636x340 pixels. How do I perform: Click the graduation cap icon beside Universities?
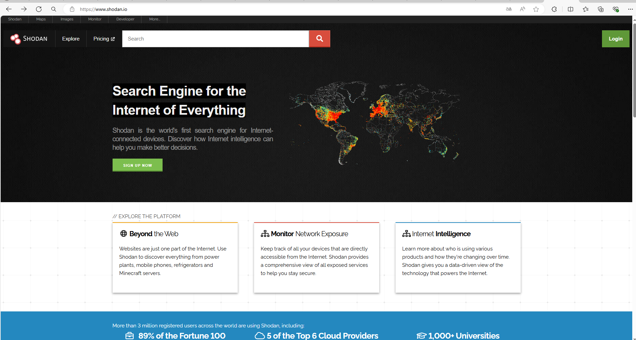click(x=421, y=336)
